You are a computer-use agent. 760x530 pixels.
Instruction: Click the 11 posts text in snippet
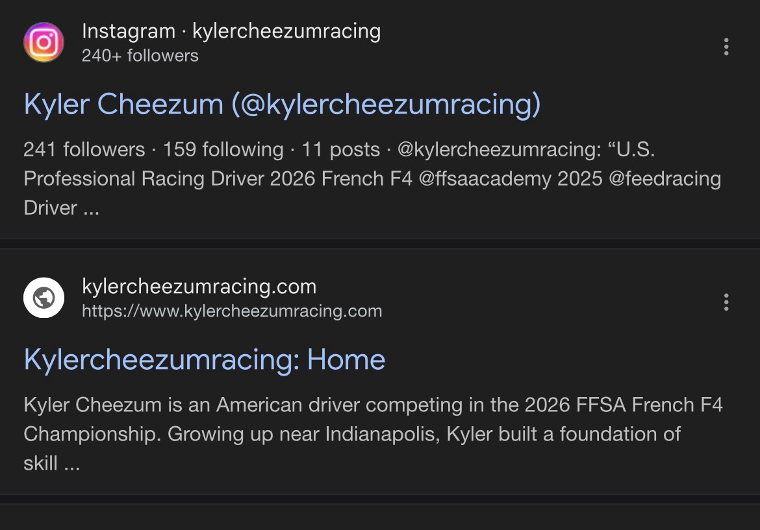pos(340,150)
